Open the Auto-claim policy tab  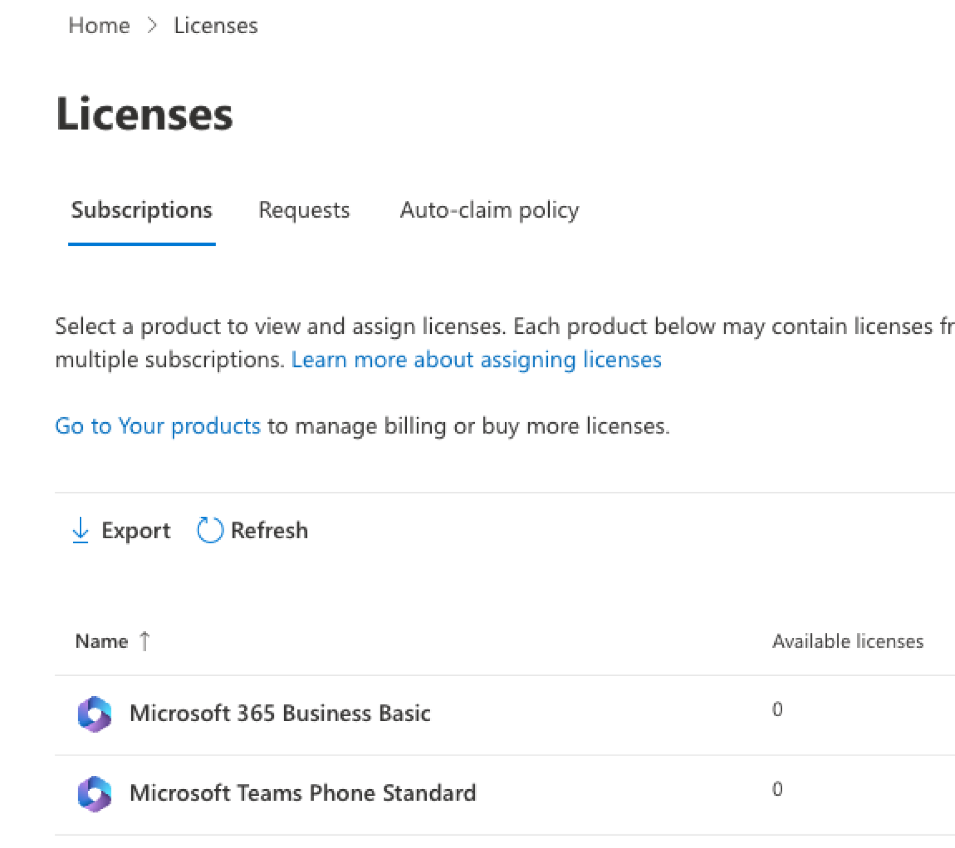[489, 210]
